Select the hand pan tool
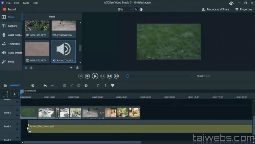 pyautogui.click(x=141, y=10)
